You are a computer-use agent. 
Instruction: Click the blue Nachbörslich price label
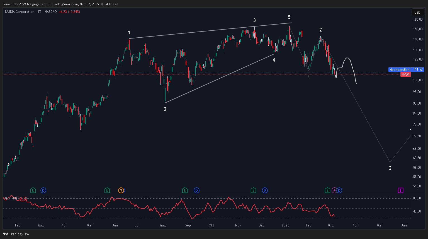[400, 70]
